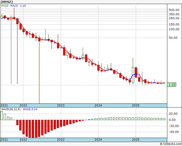Click the (MYSZ) ticker title

[x=7, y=2]
